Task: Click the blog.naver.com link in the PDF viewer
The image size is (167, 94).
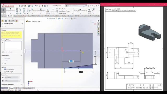Action: coord(124,11)
